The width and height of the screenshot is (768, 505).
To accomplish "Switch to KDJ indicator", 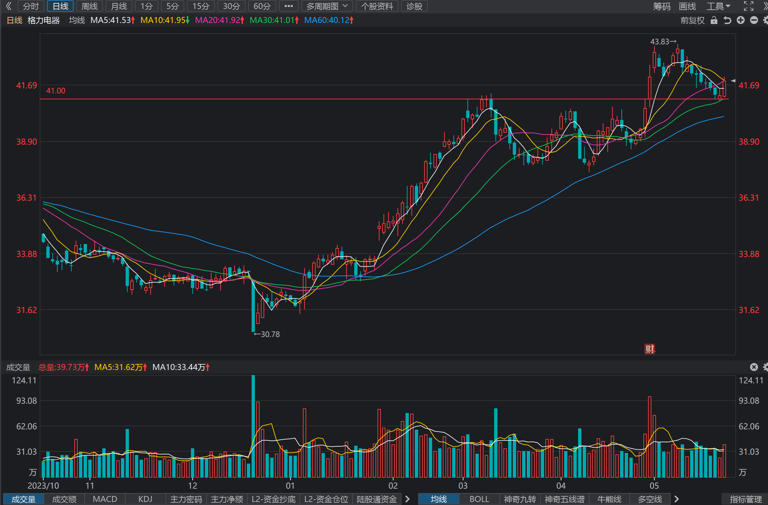I will coord(145,499).
